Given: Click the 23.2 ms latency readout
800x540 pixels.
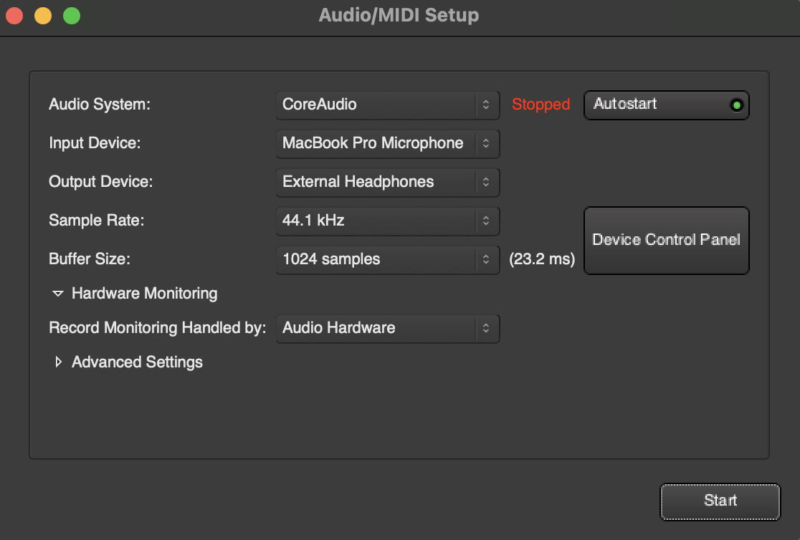Looking at the screenshot, I should coord(542,259).
